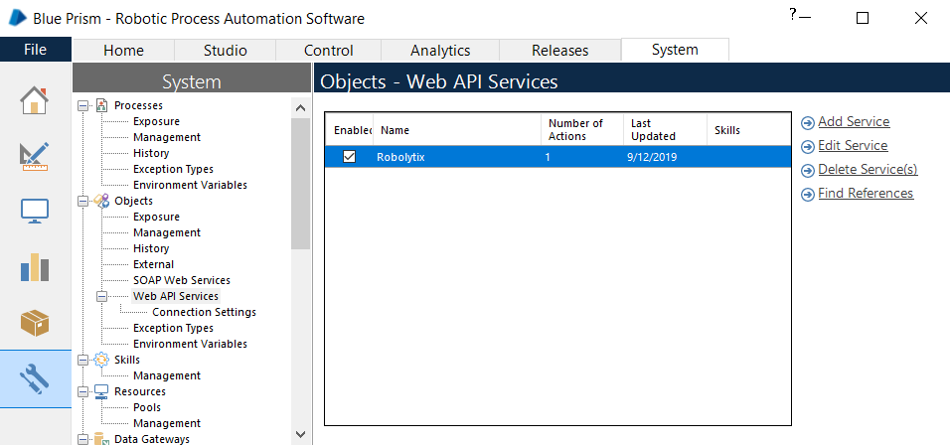The height and width of the screenshot is (445, 950).
Task: Click tree scrollbar up arrow
Action: 300,107
